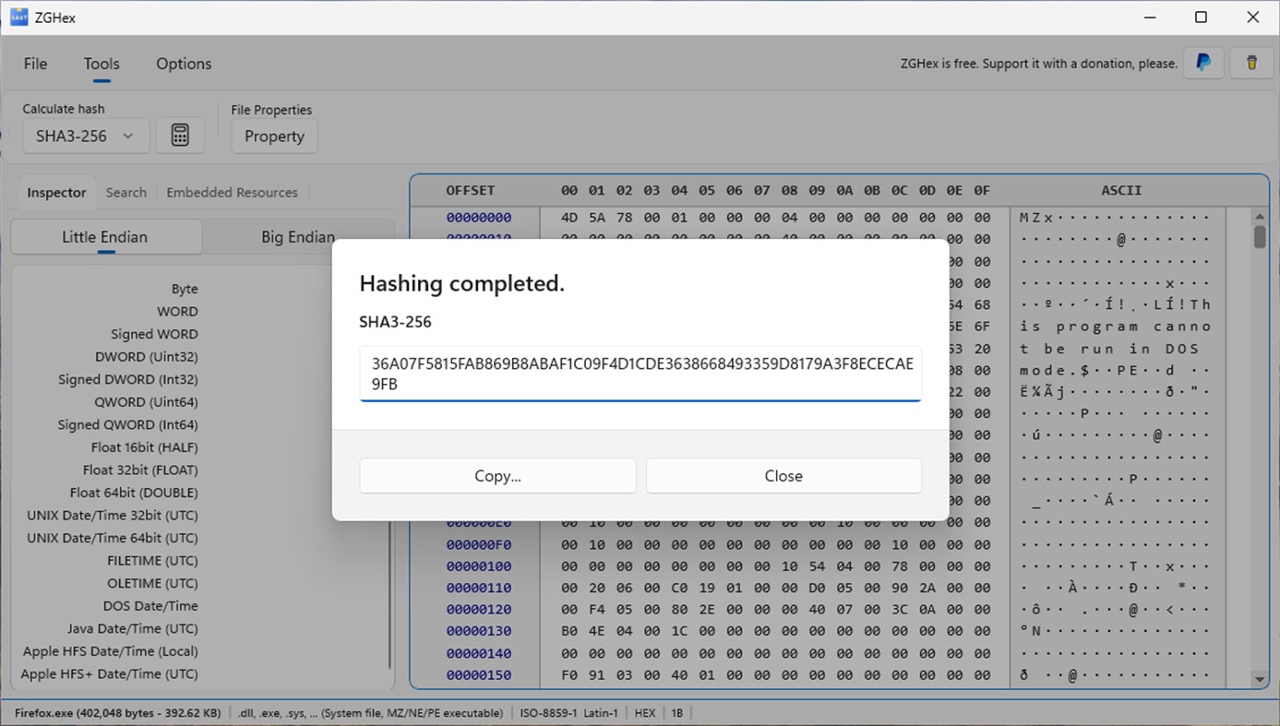Click the ZGHex app icon in title bar
Viewport: 1280px width, 726px height.
tap(18, 17)
